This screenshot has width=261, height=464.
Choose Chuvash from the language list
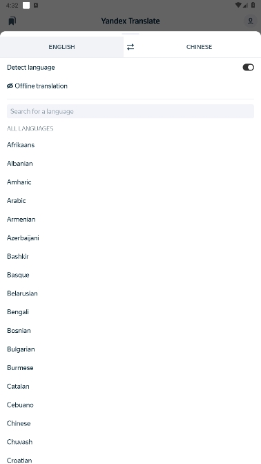pyautogui.click(x=130, y=442)
